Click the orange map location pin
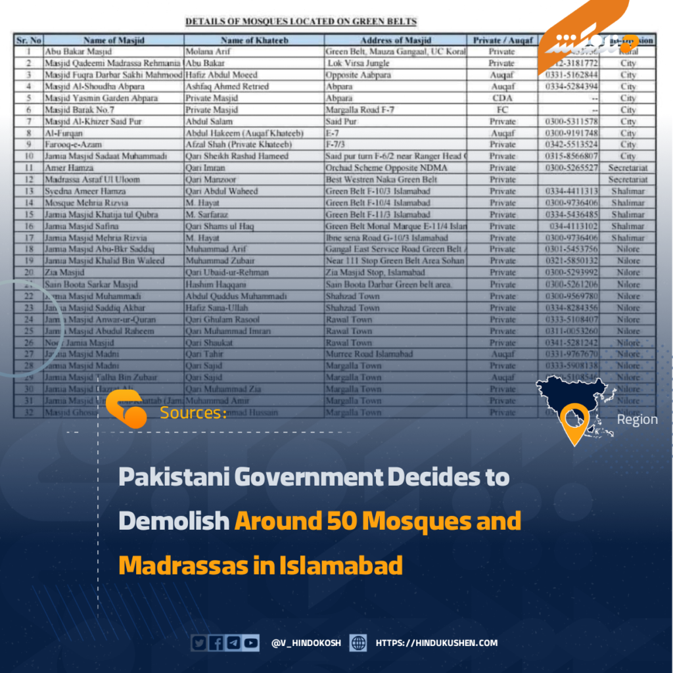Viewport: 673px width, 673px height. (x=574, y=424)
